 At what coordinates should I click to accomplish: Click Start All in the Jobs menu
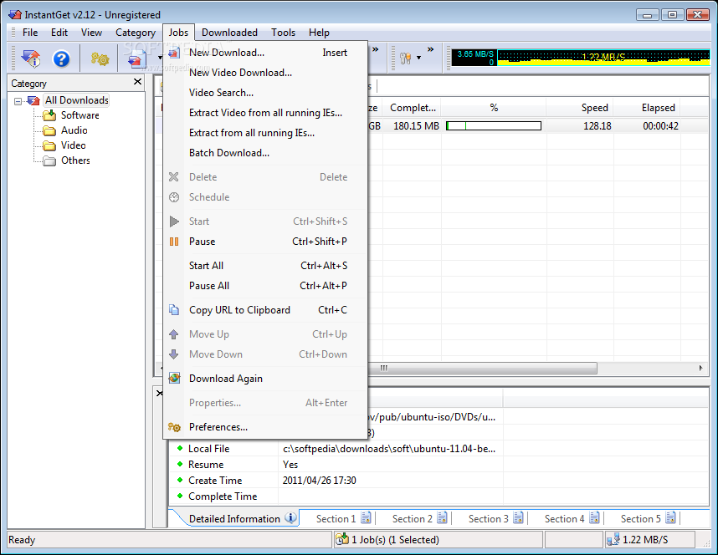265,266
